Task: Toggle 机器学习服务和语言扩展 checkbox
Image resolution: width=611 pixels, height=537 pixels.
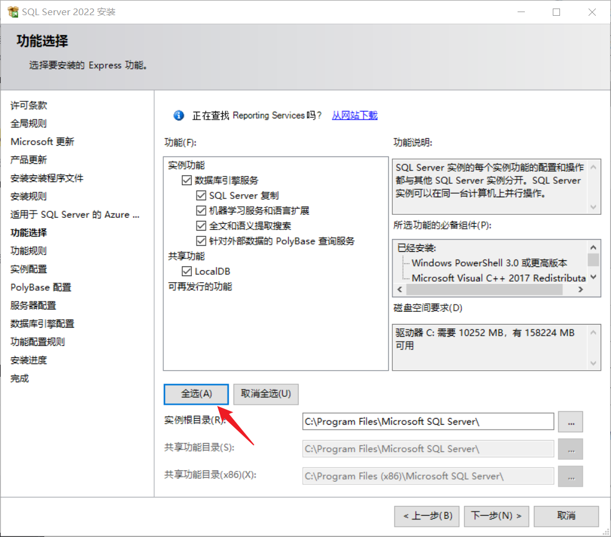Action: tap(201, 211)
